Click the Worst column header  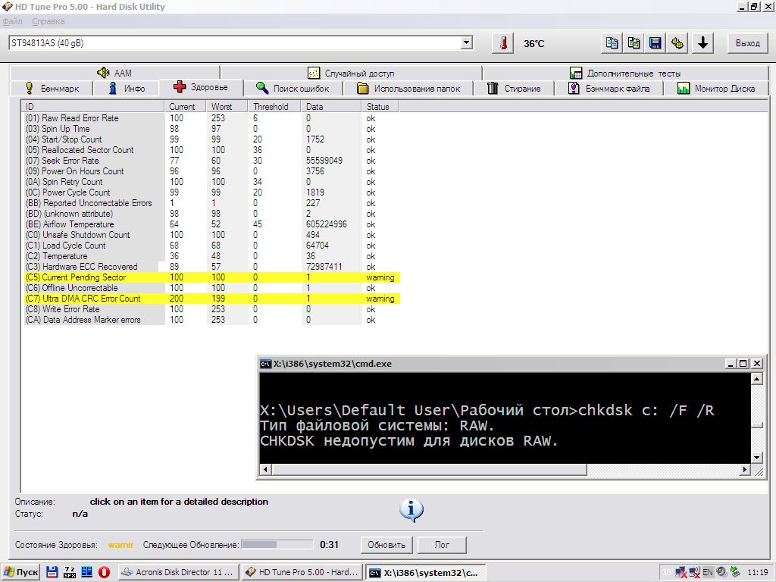click(227, 106)
